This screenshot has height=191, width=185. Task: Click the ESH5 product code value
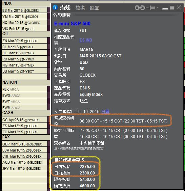[85, 88]
